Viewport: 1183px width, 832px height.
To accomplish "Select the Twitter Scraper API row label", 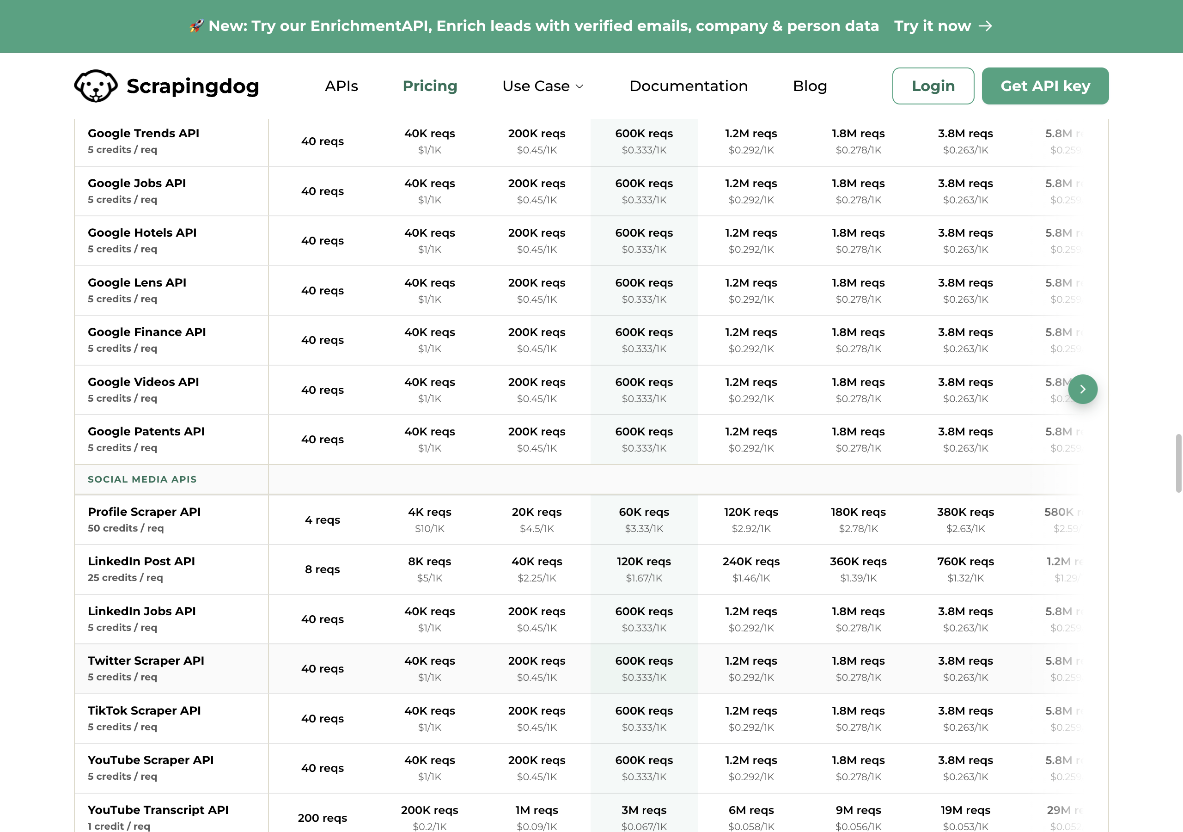I will (x=146, y=661).
